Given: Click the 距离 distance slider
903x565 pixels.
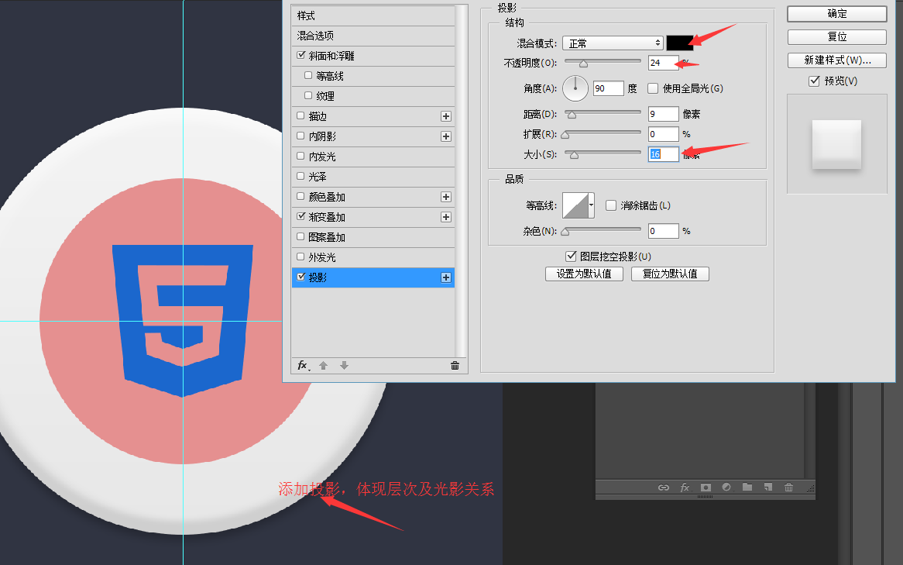Looking at the screenshot, I should click(x=603, y=112).
